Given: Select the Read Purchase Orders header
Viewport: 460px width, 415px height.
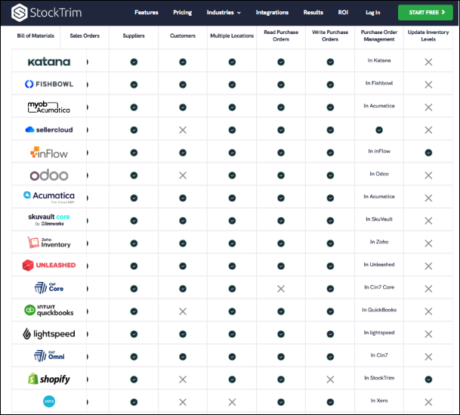Looking at the screenshot, I should [281, 36].
